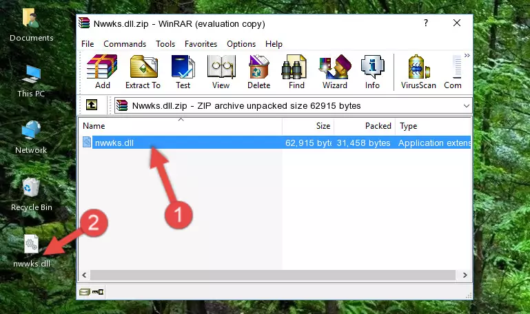
Task: Click the drive icon in status bar
Action: [85, 292]
